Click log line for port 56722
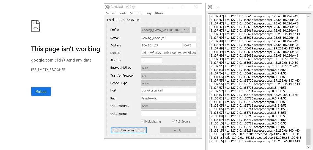The width and height of the screenshot is (313, 150). coord(248,127)
